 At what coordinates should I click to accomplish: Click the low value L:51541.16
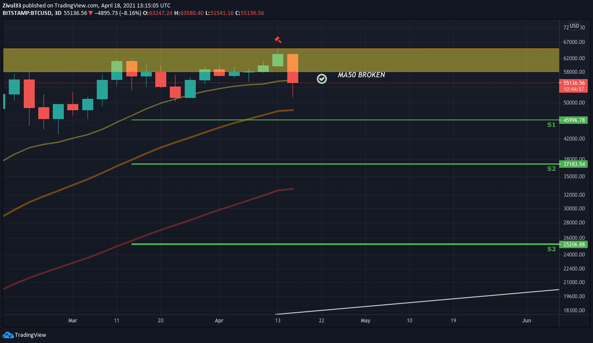220,13
